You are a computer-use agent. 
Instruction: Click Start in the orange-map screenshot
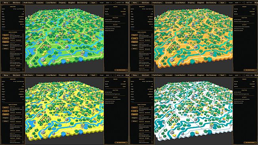pos(222,3)
